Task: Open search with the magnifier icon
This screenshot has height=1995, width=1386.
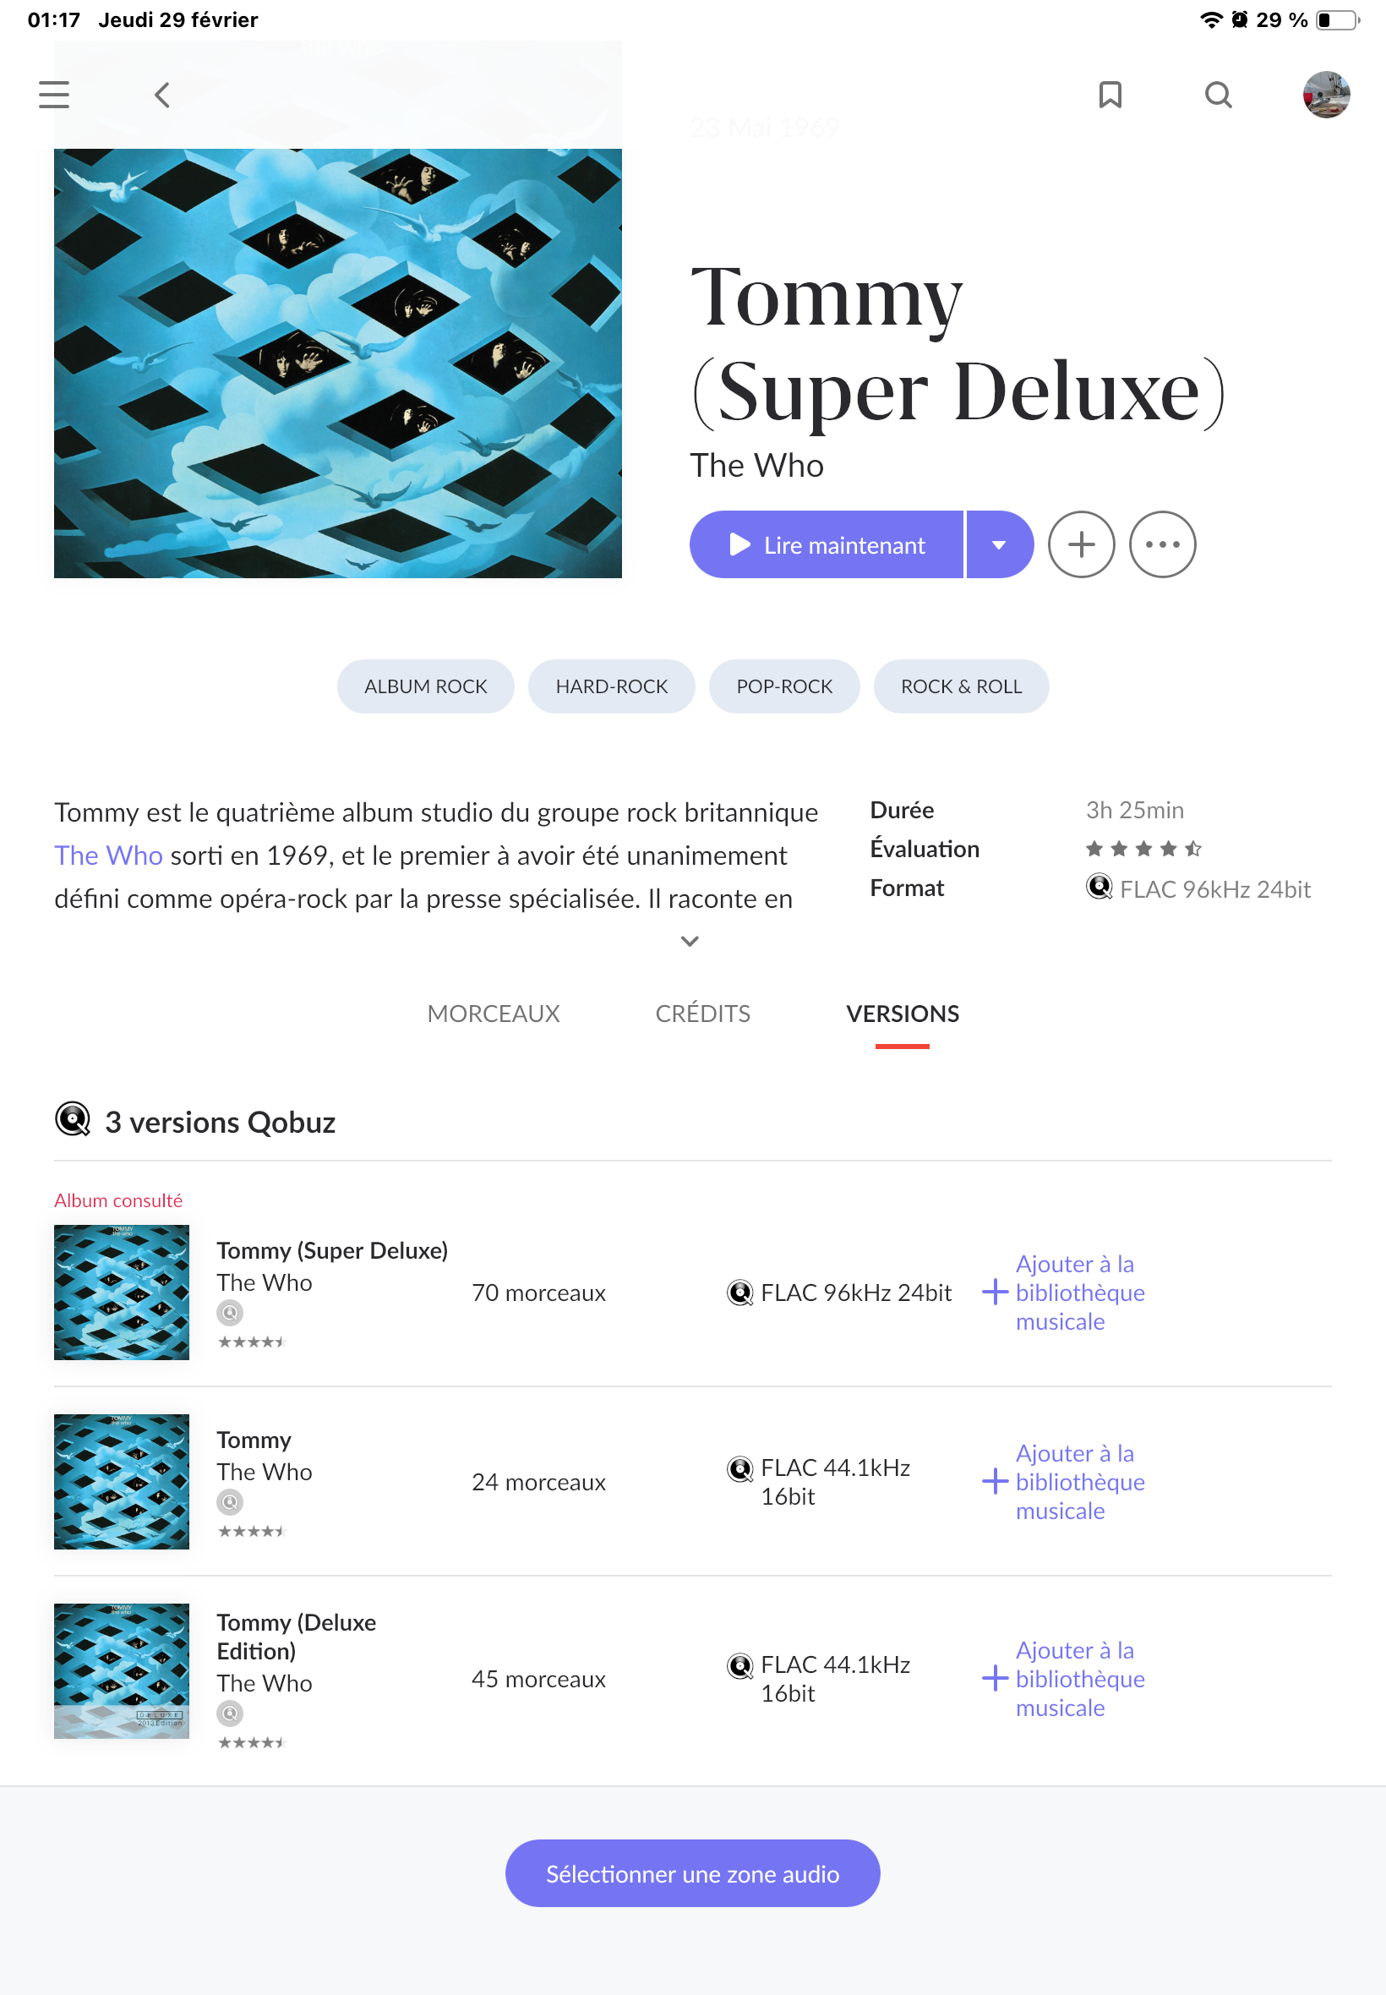Action: 1218,95
